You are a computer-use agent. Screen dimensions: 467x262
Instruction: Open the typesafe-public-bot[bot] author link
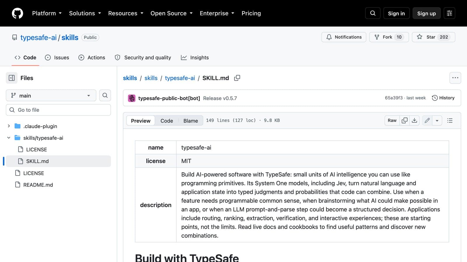169,98
